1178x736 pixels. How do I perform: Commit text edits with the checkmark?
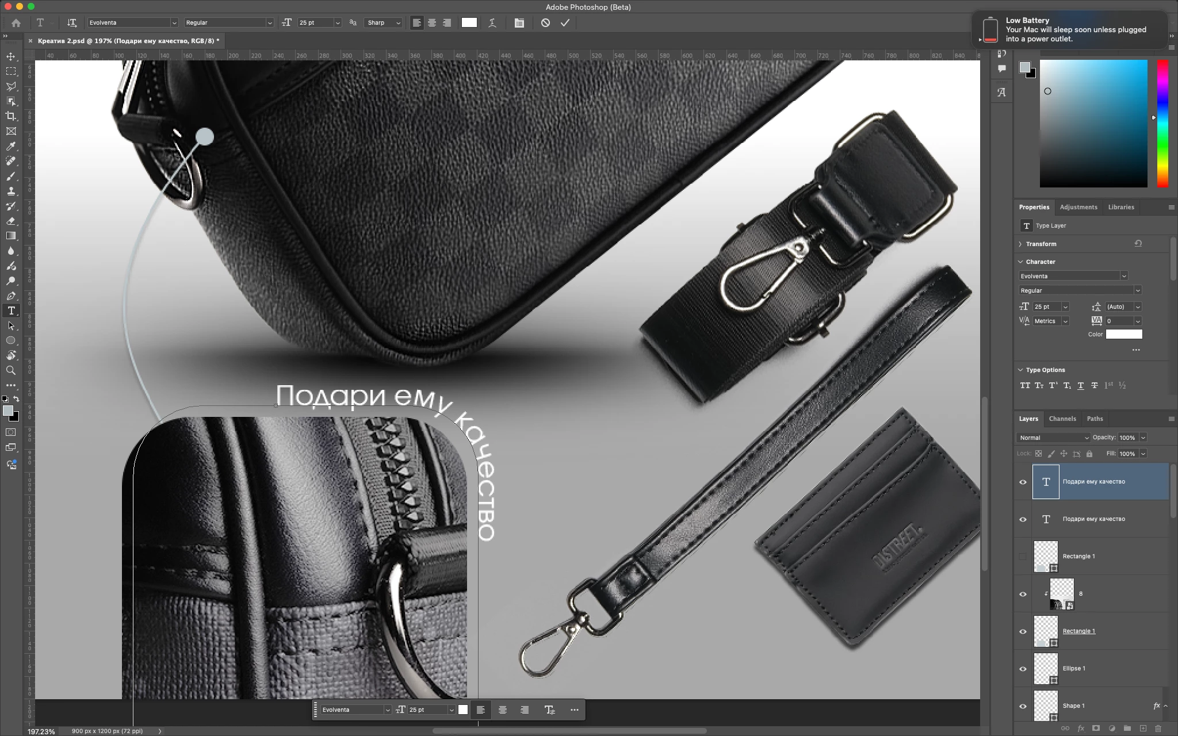tap(565, 23)
